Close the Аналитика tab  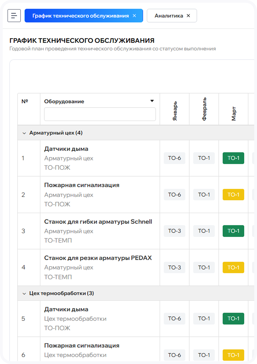188,16
